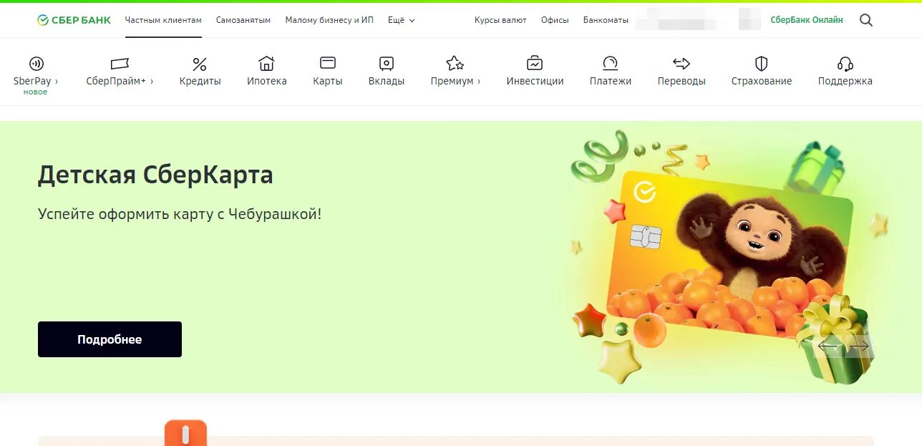
Task: Open Кредиты section label
Action: pyautogui.click(x=200, y=81)
